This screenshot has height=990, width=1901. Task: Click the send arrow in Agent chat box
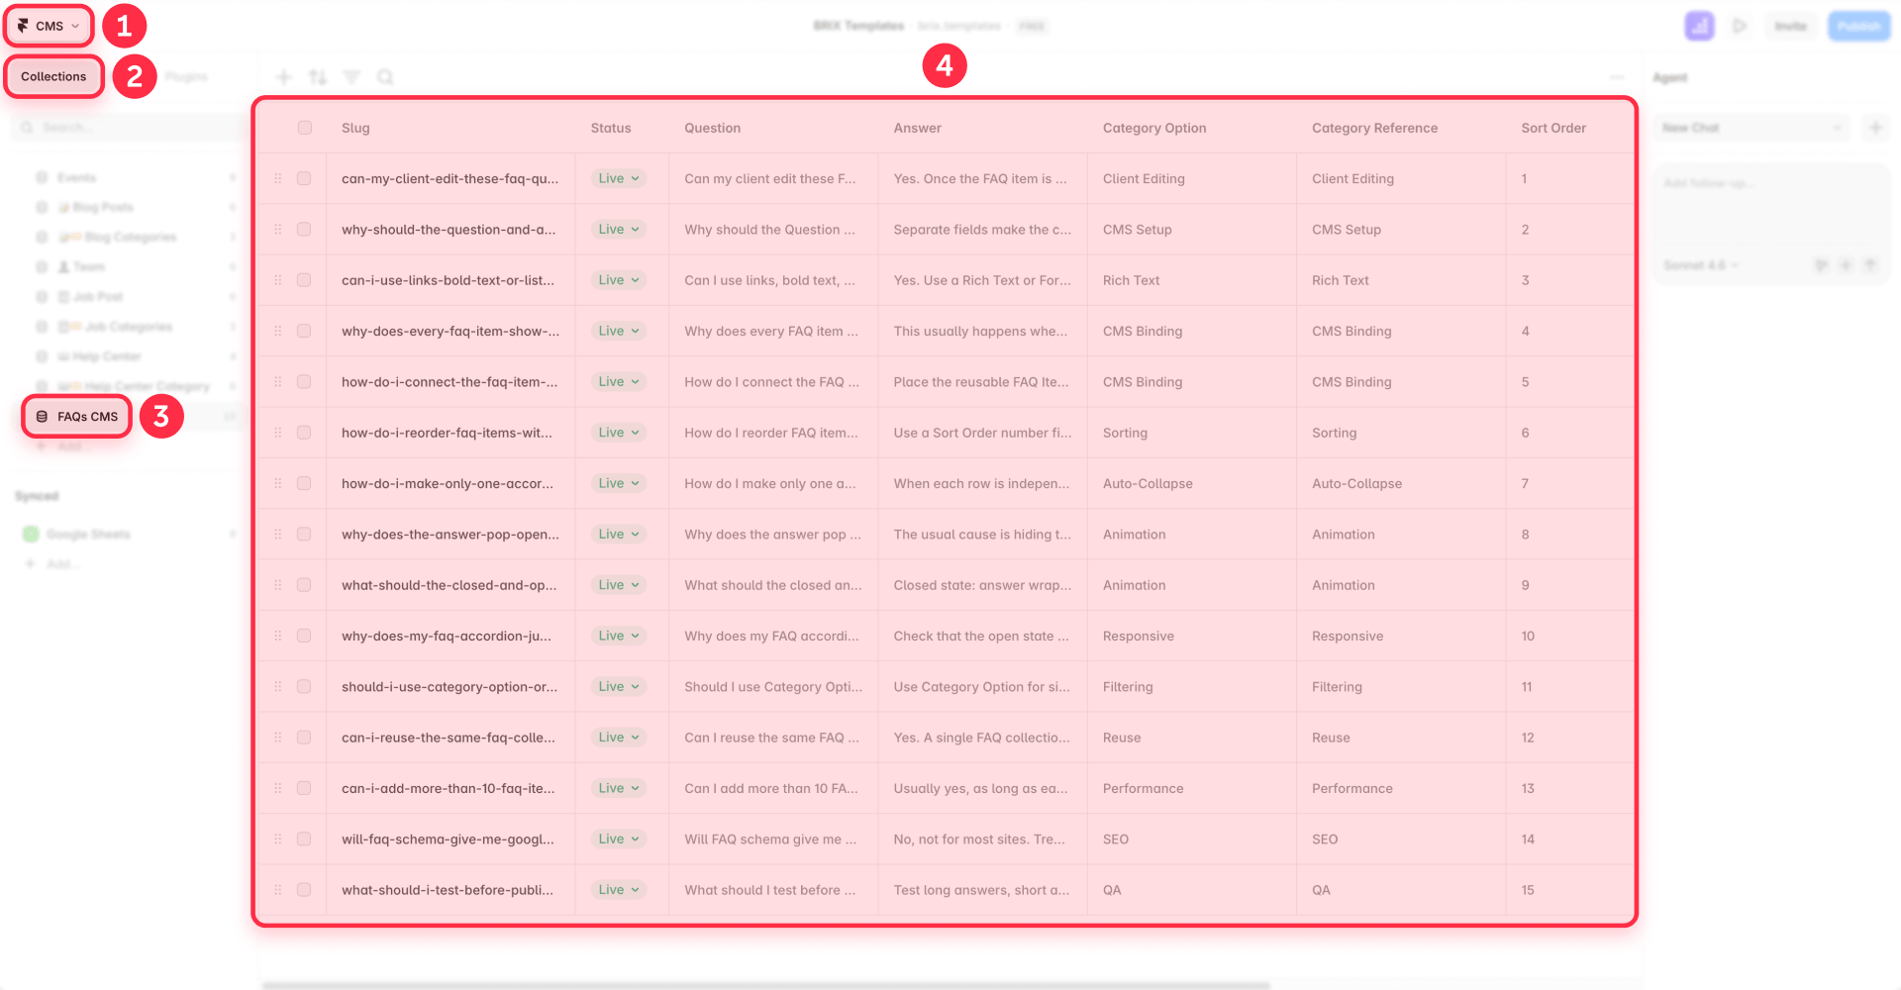point(1870,265)
